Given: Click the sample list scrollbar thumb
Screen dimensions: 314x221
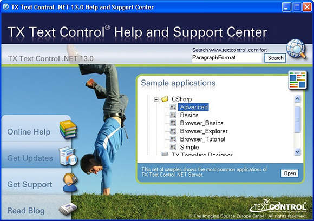Looking at the screenshot, I should tap(297, 119).
